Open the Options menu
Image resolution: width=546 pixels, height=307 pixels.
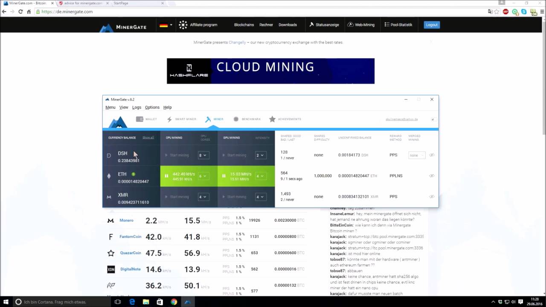[152, 107]
